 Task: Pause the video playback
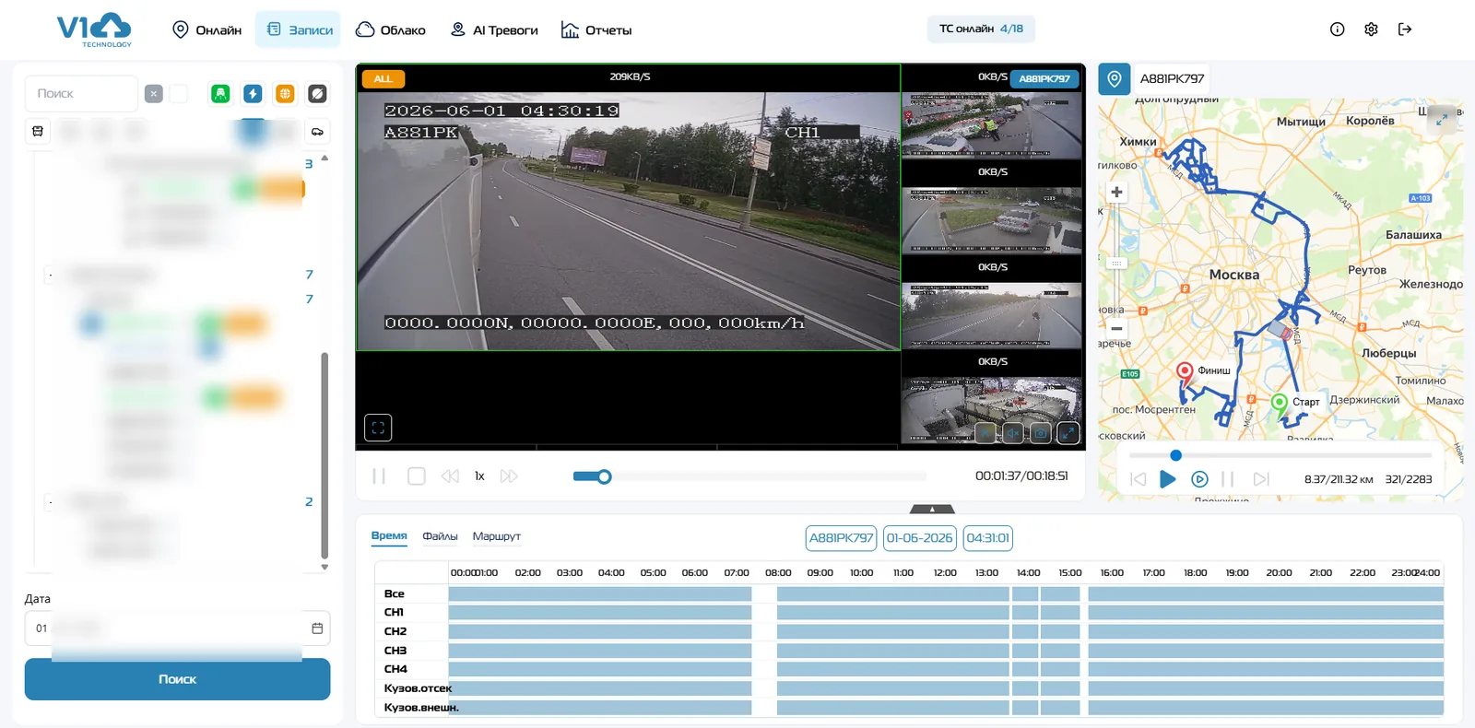click(x=379, y=476)
